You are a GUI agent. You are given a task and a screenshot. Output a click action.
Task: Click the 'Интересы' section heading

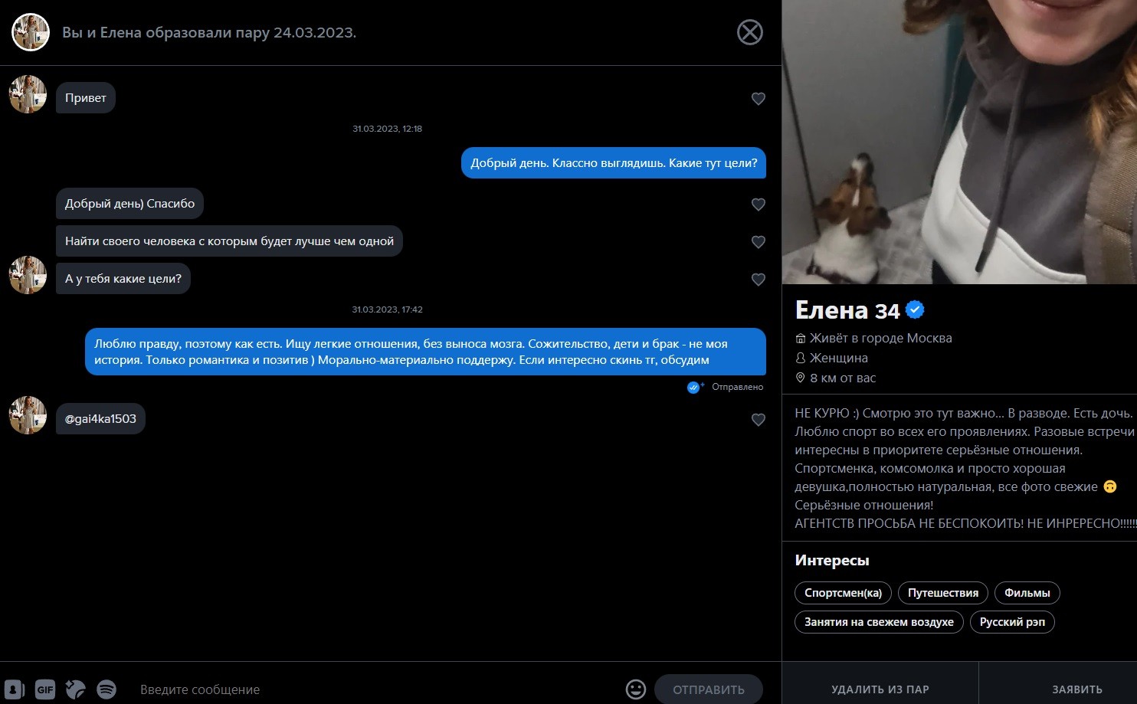coord(832,561)
